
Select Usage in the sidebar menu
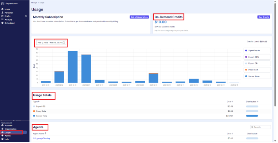pyautogui.click(x=8, y=132)
